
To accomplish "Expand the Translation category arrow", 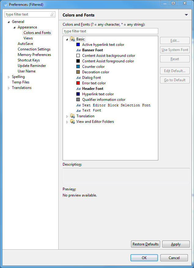I will click(x=67, y=116).
